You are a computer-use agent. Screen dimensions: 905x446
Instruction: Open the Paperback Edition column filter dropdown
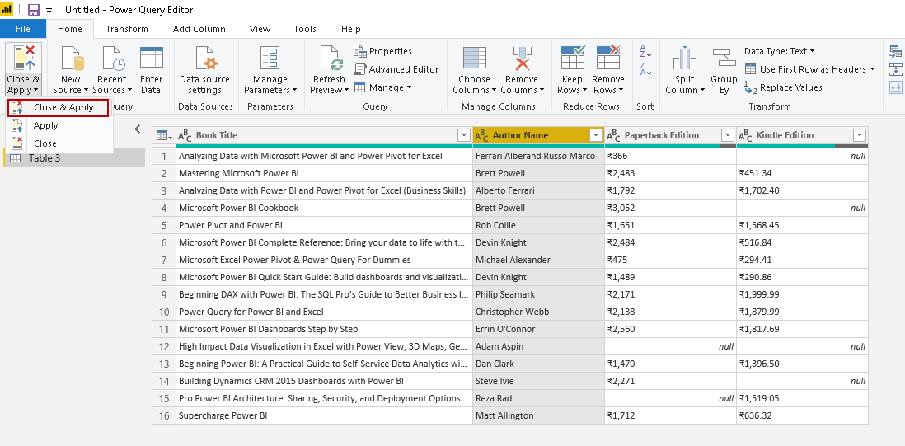click(x=727, y=135)
